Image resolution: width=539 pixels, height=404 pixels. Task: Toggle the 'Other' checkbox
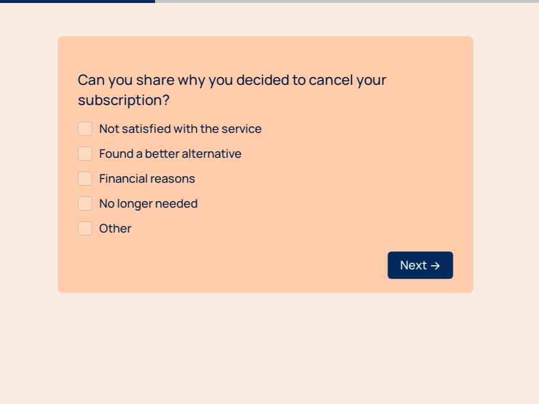coord(85,228)
